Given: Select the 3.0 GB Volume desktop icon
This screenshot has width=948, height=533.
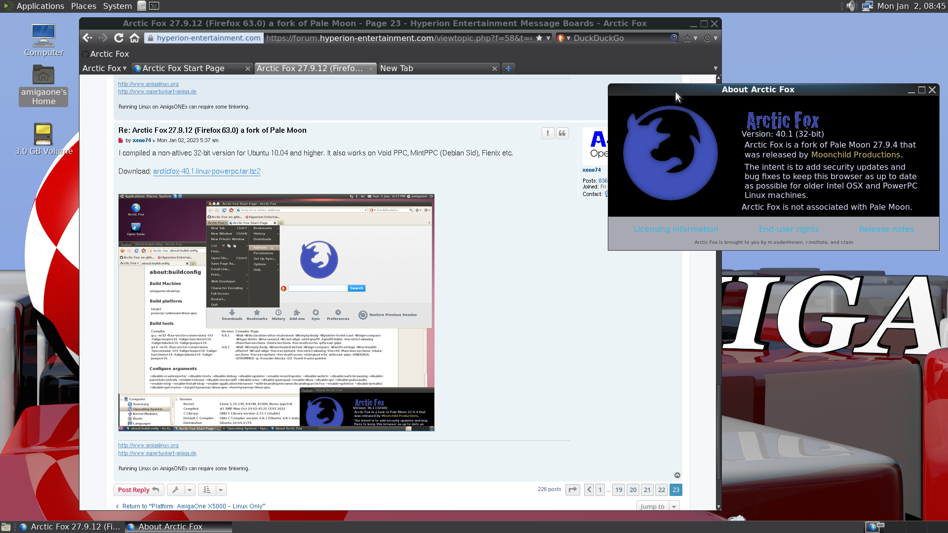Looking at the screenshot, I should 43,140.
